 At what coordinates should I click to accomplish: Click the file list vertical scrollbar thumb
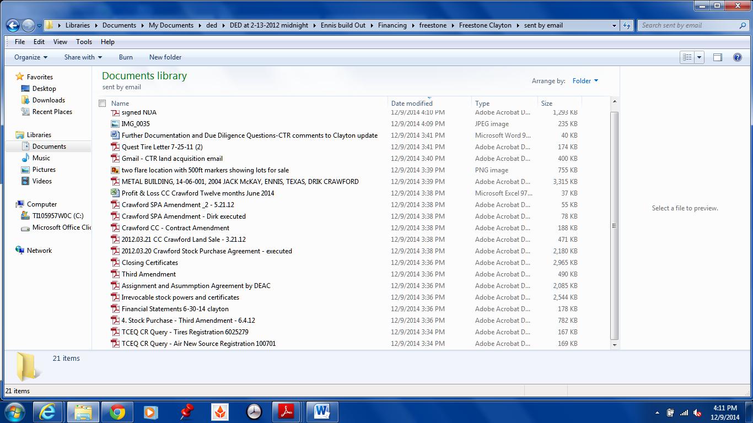coord(615,226)
